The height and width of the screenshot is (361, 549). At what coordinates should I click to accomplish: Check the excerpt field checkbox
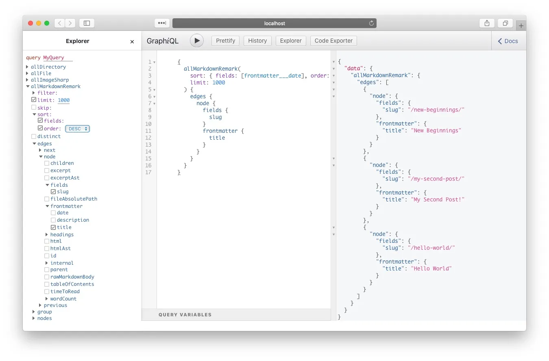click(x=47, y=171)
